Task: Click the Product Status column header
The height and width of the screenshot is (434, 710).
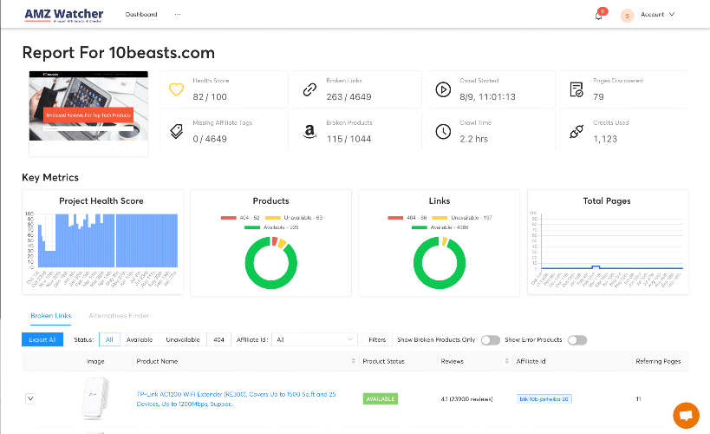Action: 383,361
